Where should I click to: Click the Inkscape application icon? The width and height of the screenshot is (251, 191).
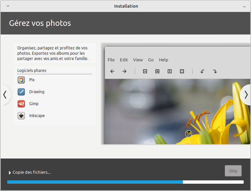21,116
